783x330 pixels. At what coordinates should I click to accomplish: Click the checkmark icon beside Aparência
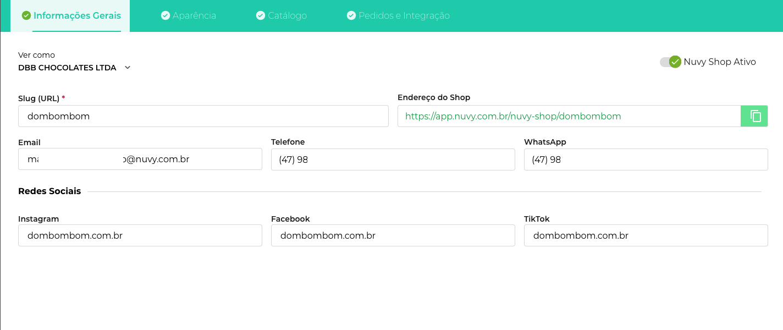pyautogui.click(x=165, y=15)
